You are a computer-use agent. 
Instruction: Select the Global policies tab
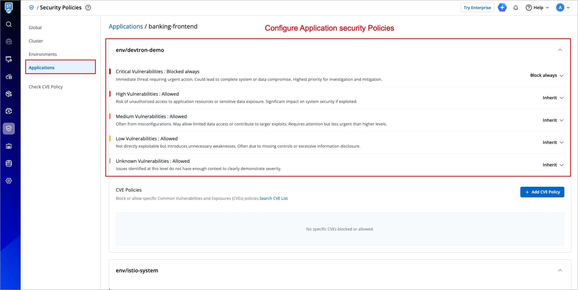coord(35,28)
